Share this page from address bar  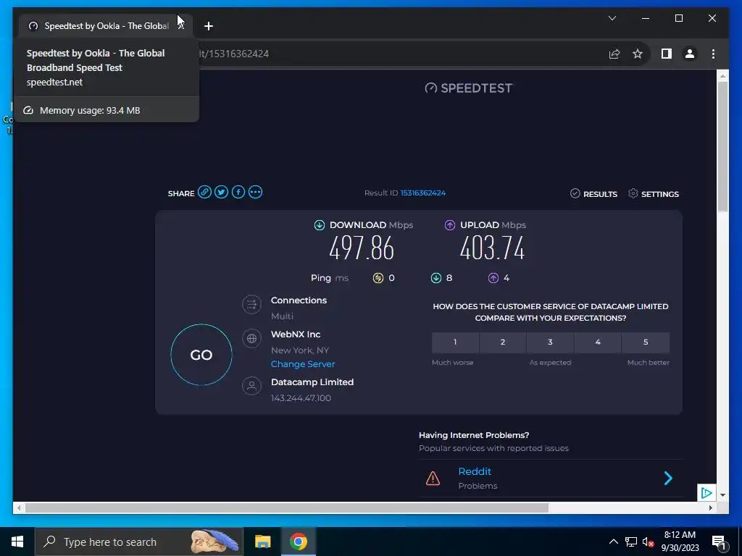click(614, 54)
